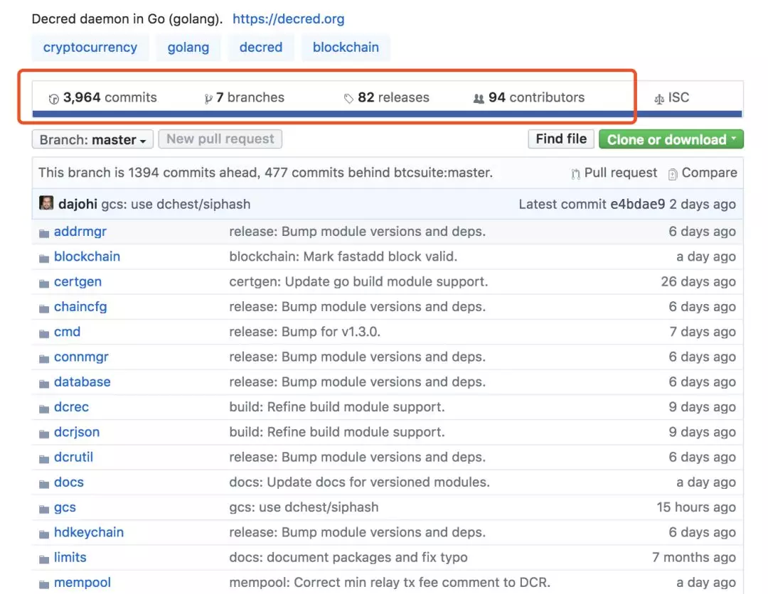
Task: Click the dcrjson folder icon
Action: (x=44, y=433)
